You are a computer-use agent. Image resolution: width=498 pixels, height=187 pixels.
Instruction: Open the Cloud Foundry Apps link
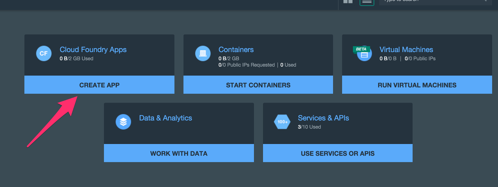[x=93, y=50]
